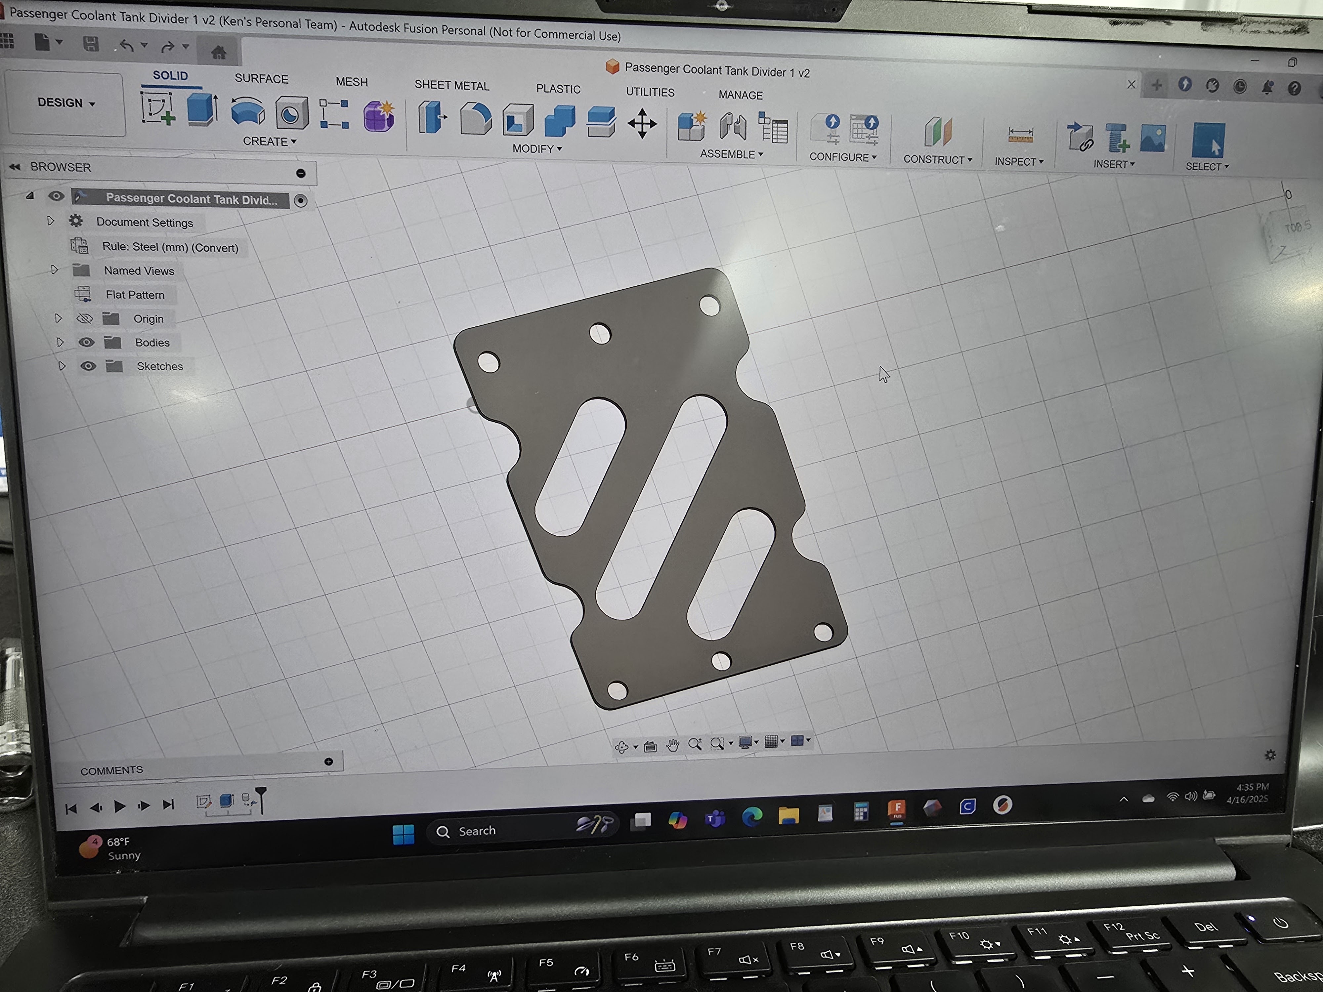Expand the Named Views folder

[x=55, y=270]
